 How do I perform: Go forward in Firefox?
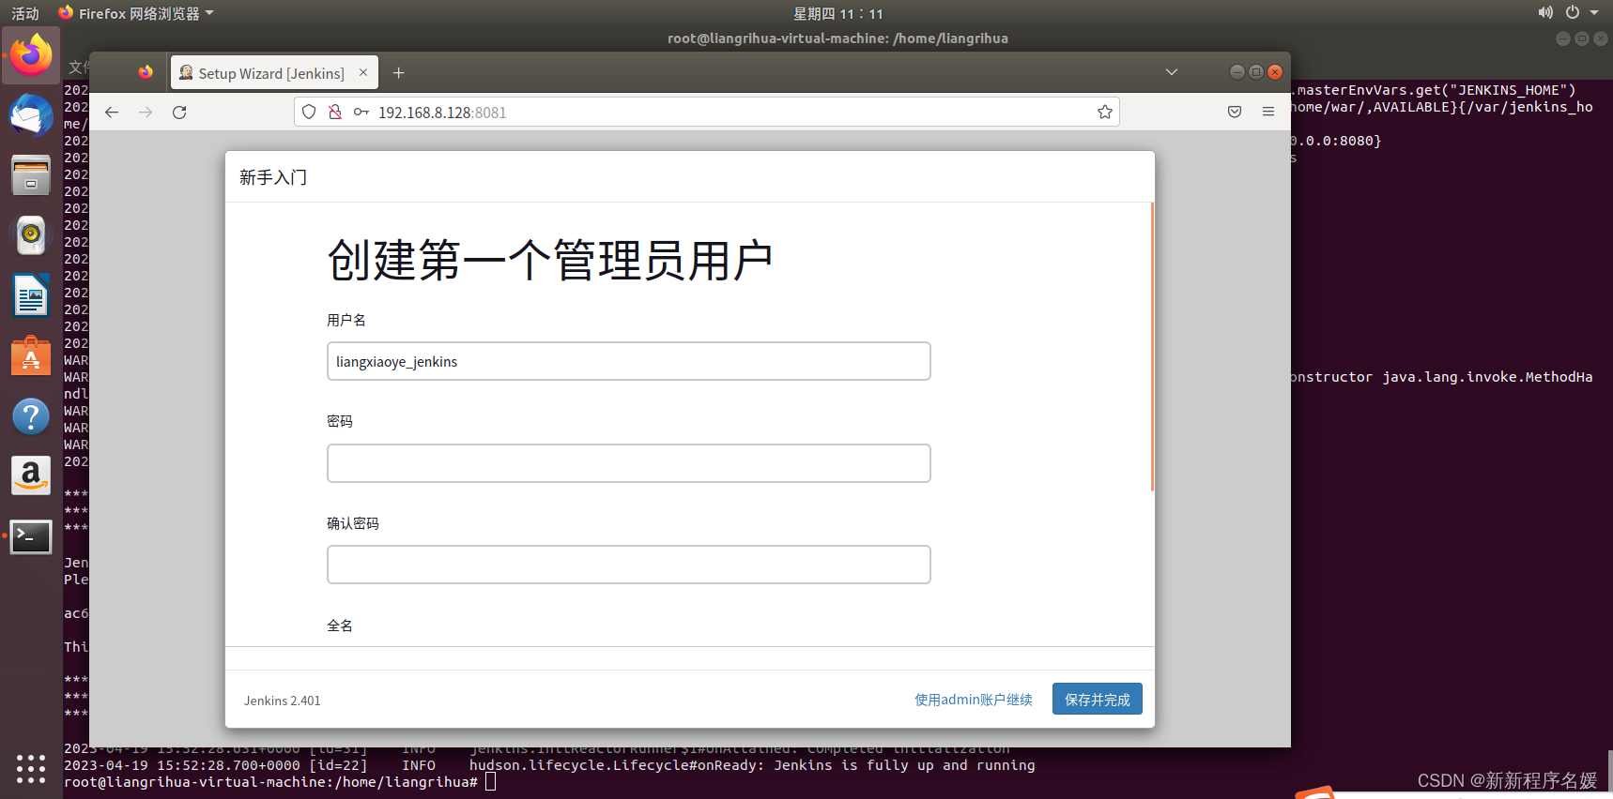click(146, 113)
